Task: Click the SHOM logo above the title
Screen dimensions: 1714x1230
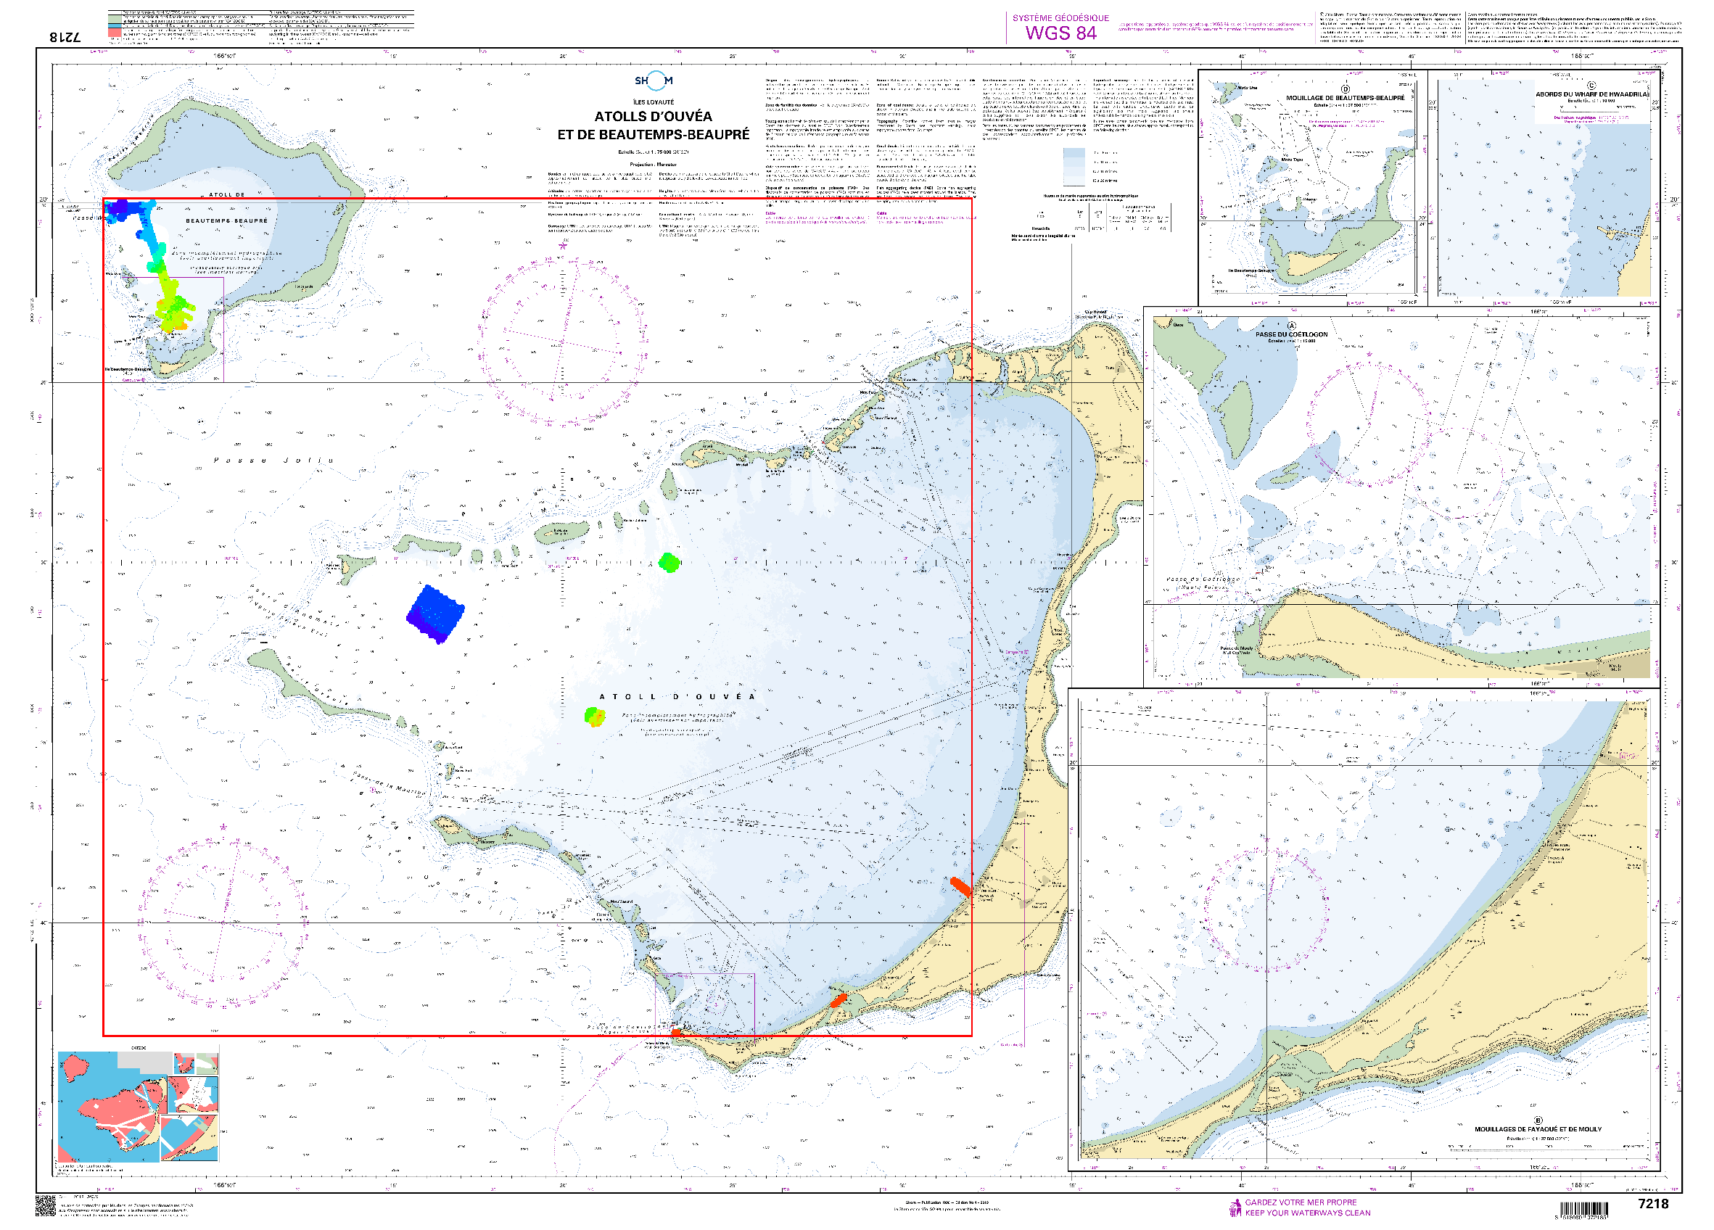Action: pyautogui.click(x=653, y=81)
